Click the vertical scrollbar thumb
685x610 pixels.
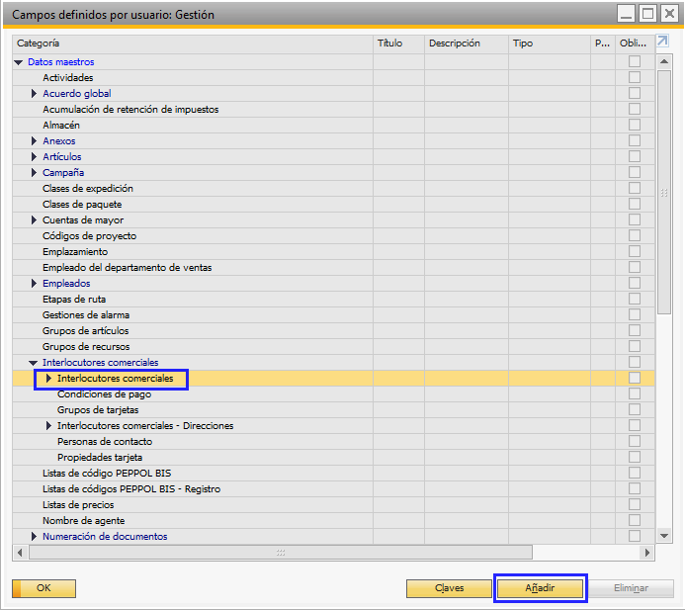(664, 192)
